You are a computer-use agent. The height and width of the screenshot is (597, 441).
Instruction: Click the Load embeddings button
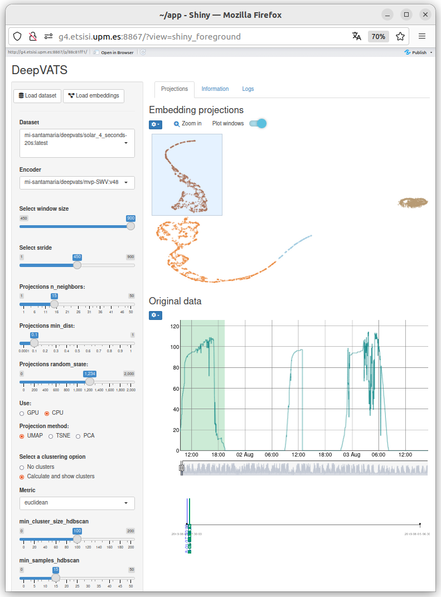(94, 95)
